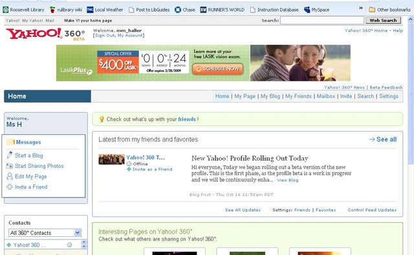Click the contacts list down arrow
The image size is (414, 255).
[84, 247]
